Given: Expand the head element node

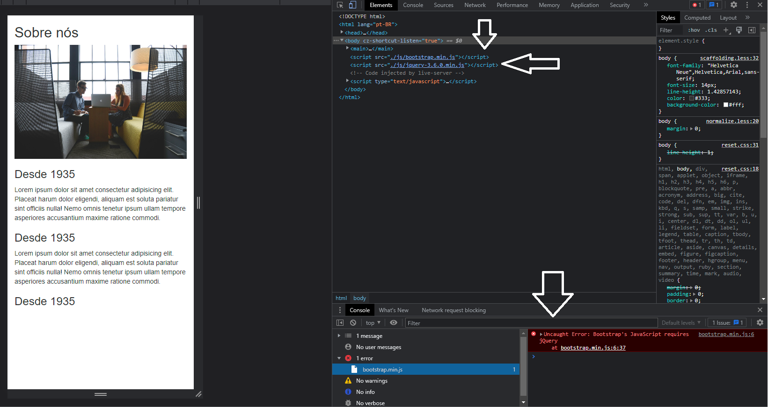Looking at the screenshot, I should tap(342, 33).
